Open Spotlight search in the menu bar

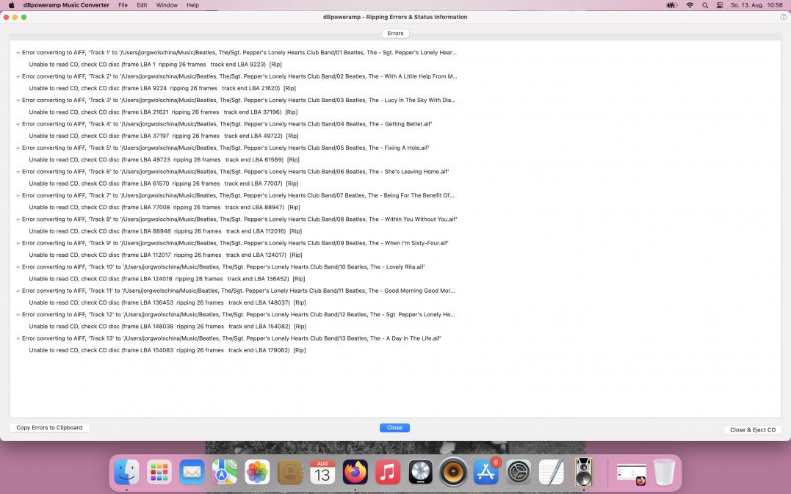click(705, 5)
